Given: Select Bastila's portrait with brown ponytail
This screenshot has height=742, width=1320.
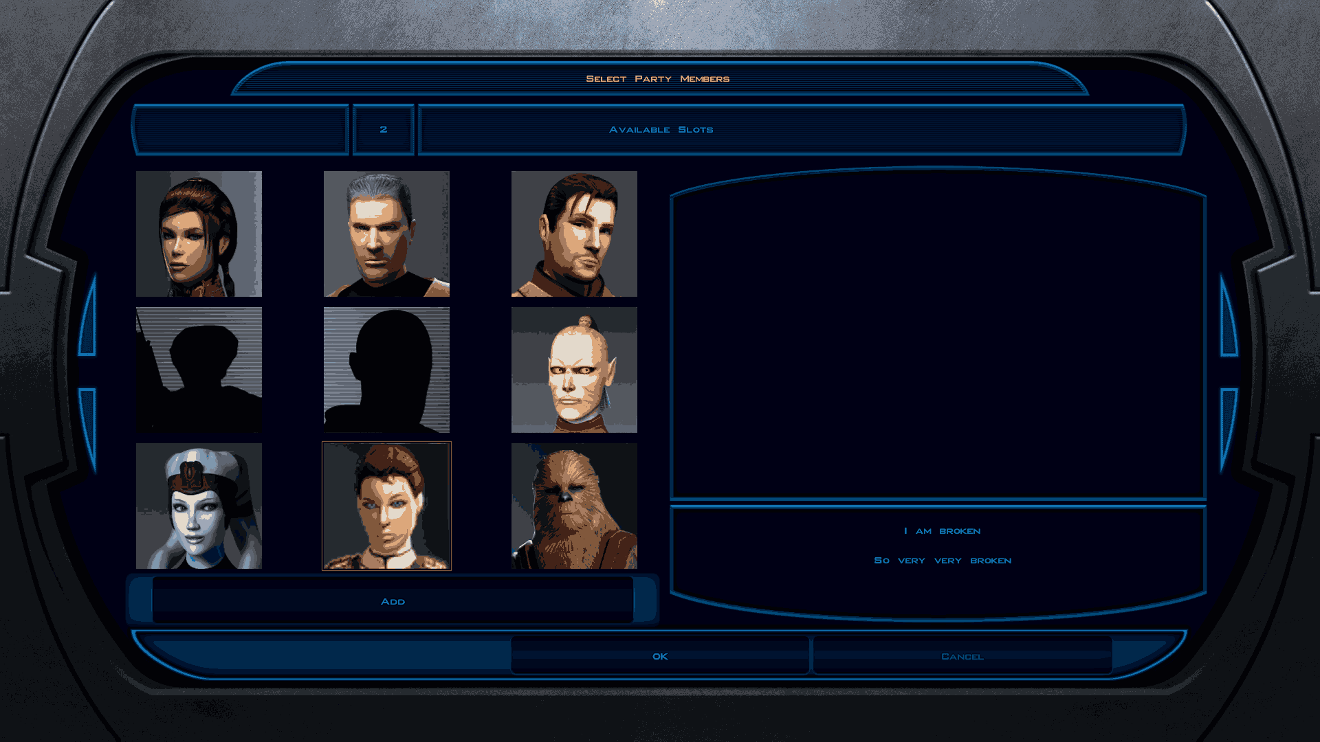Looking at the screenshot, I should 199,234.
